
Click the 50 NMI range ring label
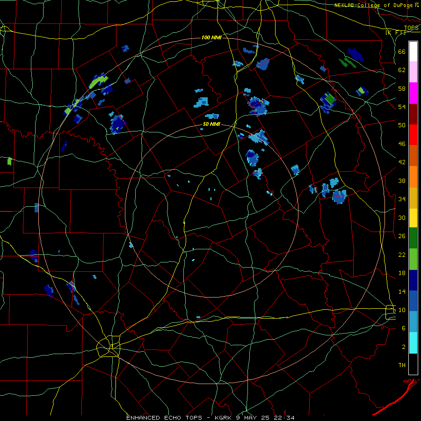pyautogui.click(x=211, y=124)
